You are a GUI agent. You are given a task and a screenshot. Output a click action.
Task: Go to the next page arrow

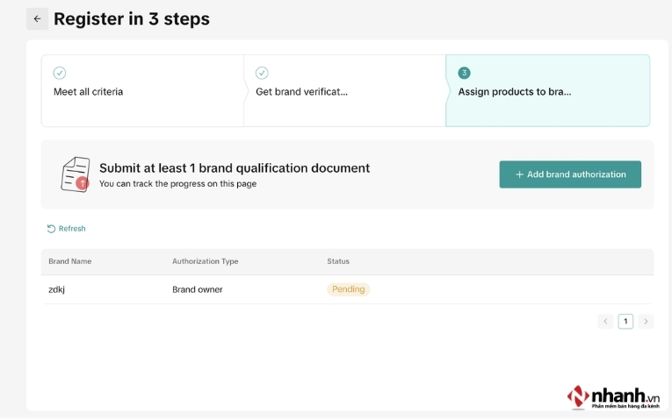[647, 322]
